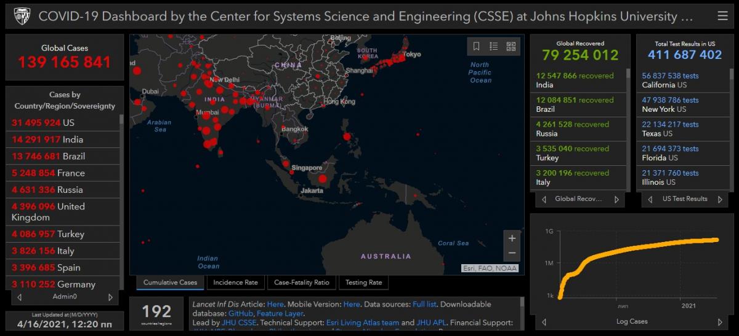Image resolution: width=739 pixels, height=336 pixels.
Task: Go to previous chart before Log Cases
Action: pos(544,322)
